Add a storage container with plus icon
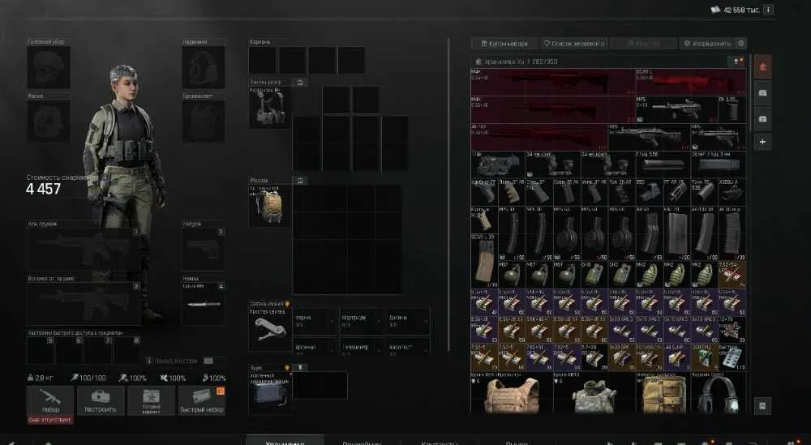 point(762,142)
